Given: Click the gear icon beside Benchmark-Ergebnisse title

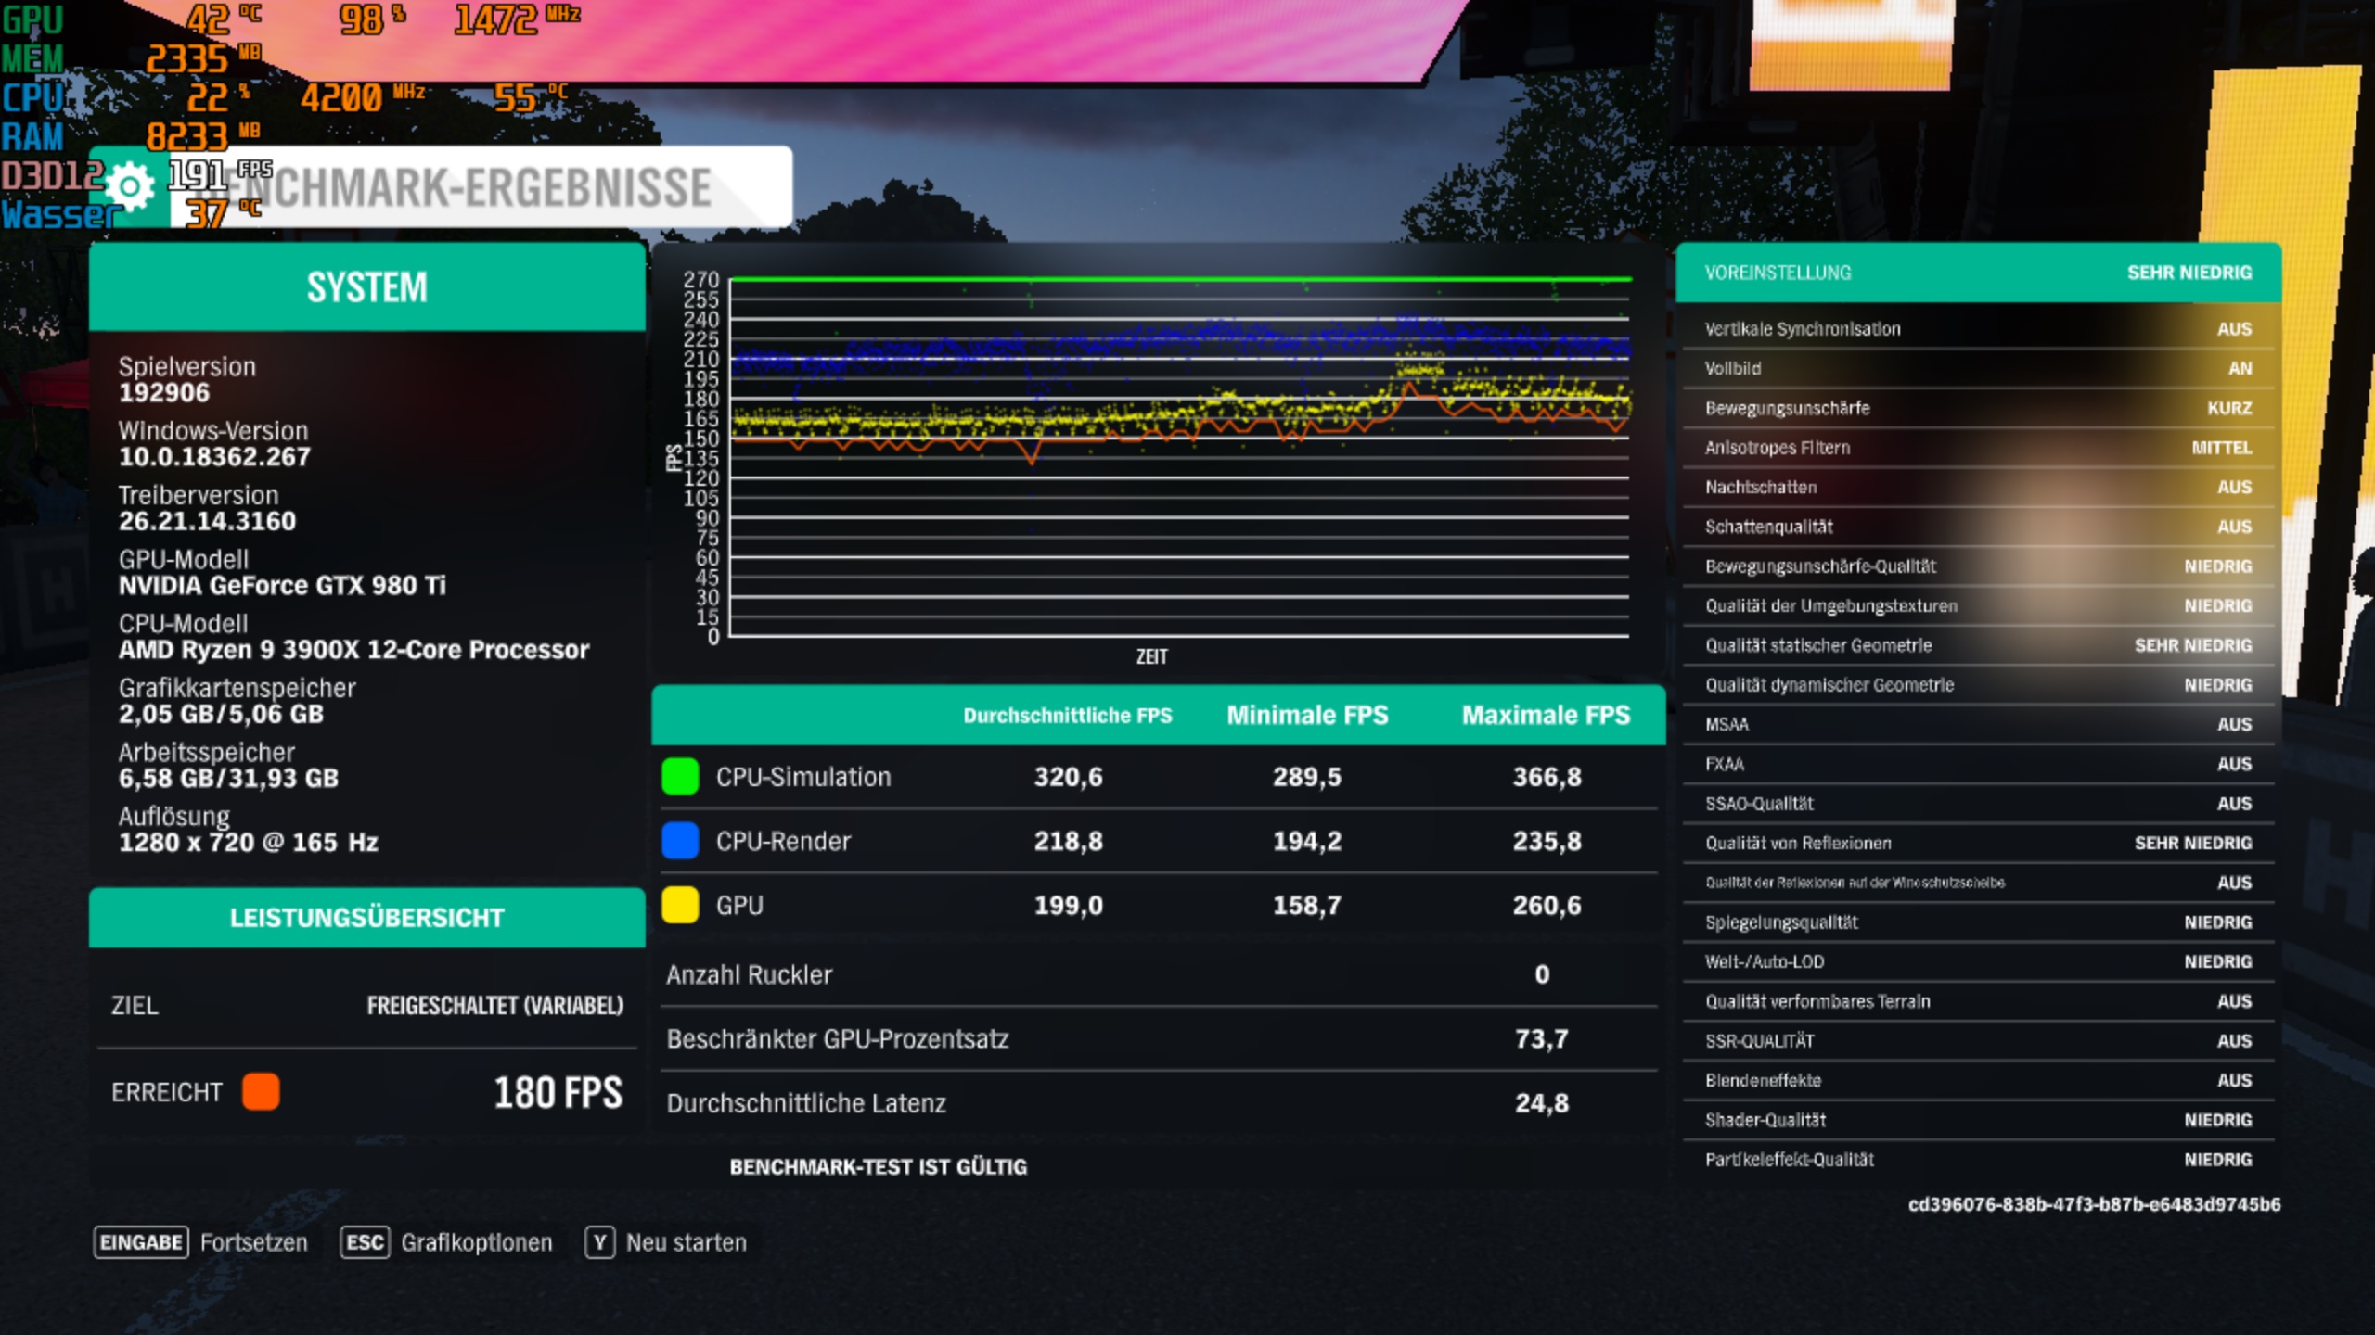Looking at the screenshot, I should click(x=130, y=187).
